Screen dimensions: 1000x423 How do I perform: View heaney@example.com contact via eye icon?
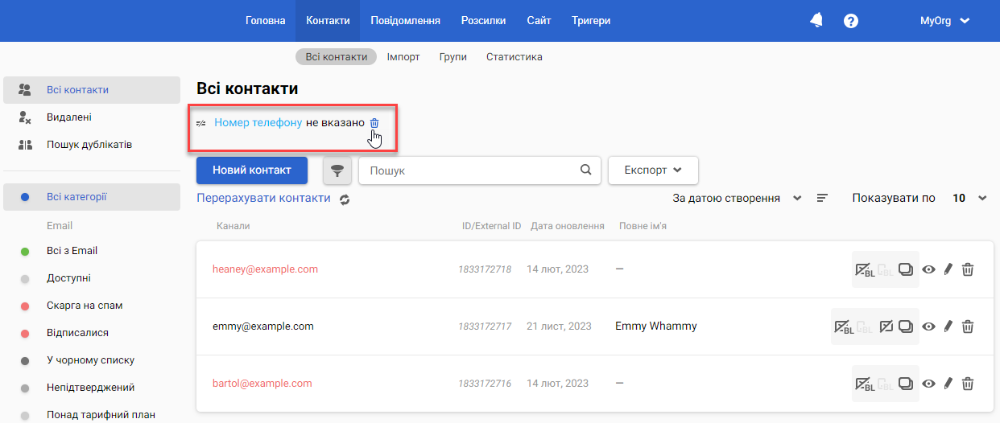click(x=928, y=269)
